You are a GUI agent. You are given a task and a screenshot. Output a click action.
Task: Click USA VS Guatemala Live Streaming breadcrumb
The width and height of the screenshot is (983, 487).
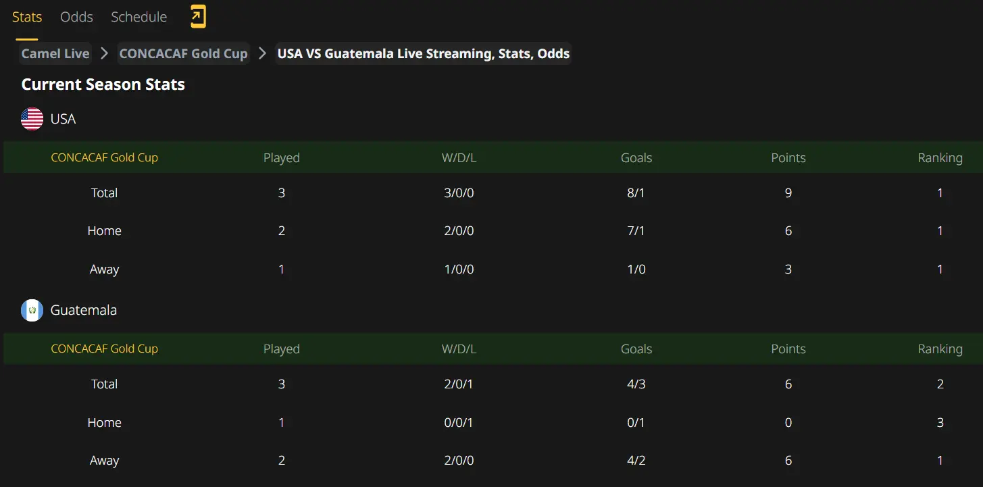[x=424, y=53]
